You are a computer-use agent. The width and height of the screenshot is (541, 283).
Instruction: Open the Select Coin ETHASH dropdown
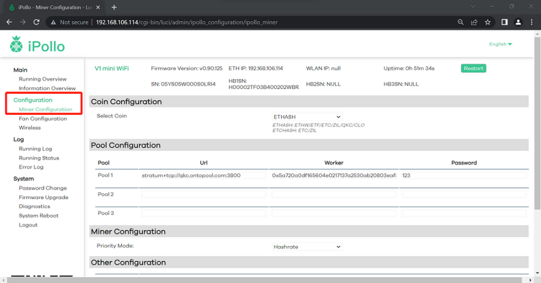coord(307,117)
